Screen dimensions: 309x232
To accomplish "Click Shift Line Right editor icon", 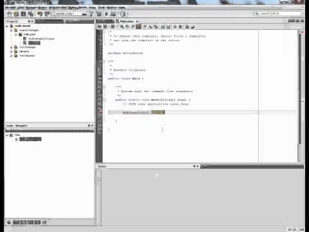I will pyautogui.click(x=169, y=27).
